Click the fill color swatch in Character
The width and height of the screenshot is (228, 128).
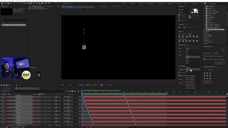[x=195, y=10]
